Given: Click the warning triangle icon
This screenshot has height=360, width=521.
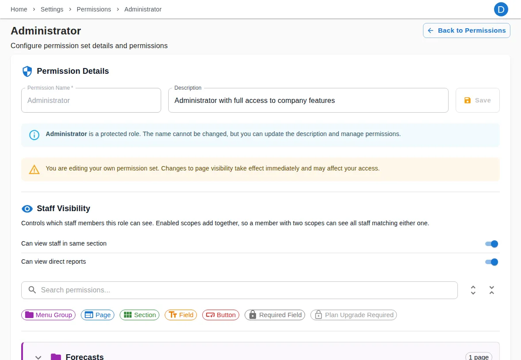Looking at the screenshot, I should point(34,170).
